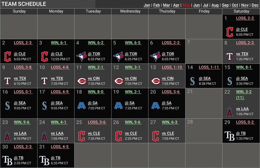Switch to the Apr month tab

pos(176,5)
